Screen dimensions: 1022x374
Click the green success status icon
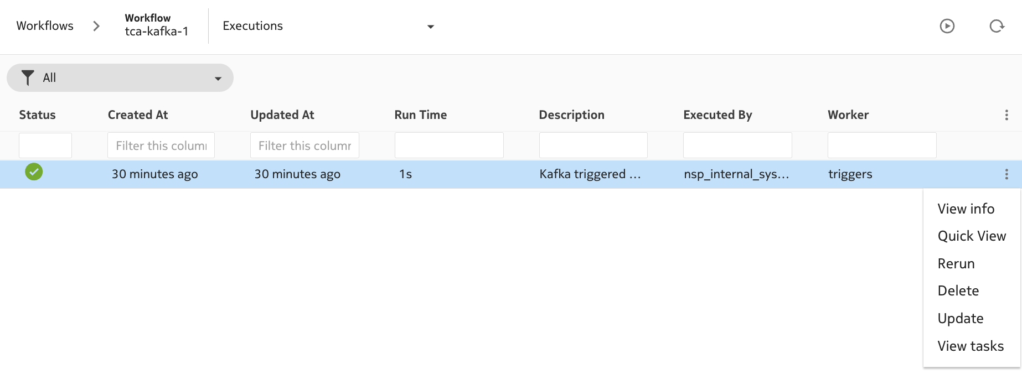pos(34,172)
